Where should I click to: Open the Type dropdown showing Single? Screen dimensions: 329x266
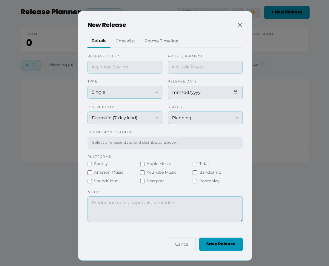tap(125, 92)
